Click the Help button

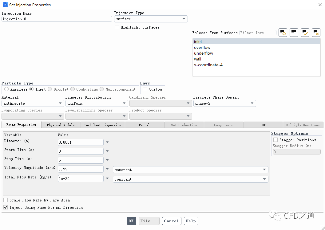(x=191, y=221)
